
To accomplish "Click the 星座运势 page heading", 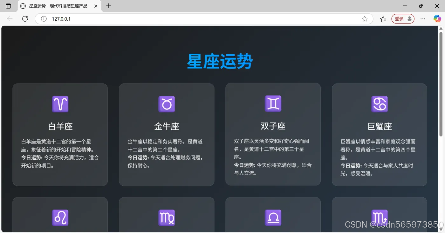I will point(220,61).
